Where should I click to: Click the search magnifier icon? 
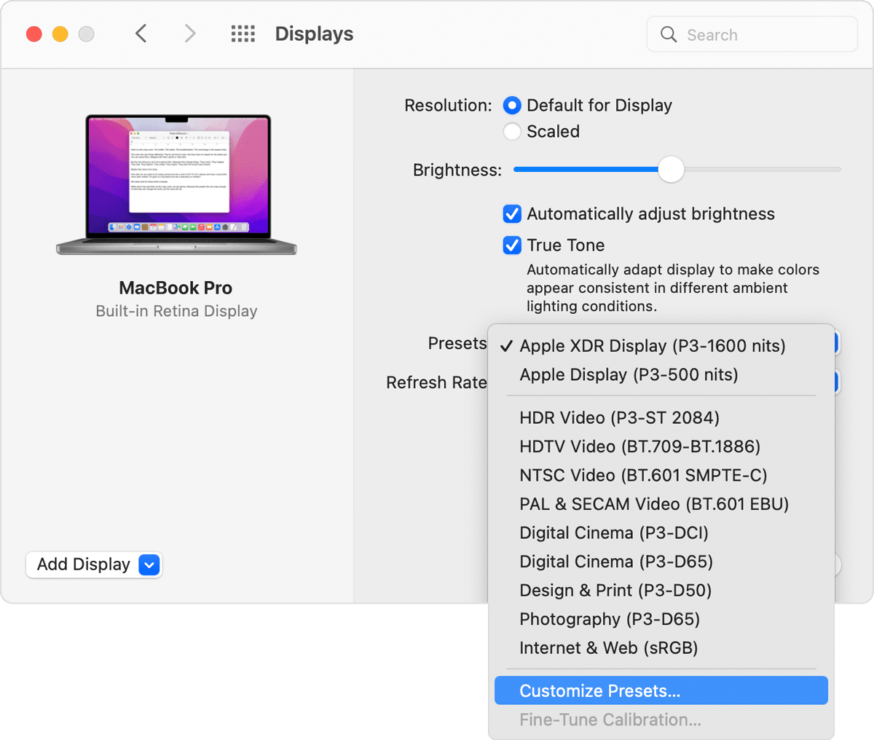pyautogui.click(x=669, y=34)
